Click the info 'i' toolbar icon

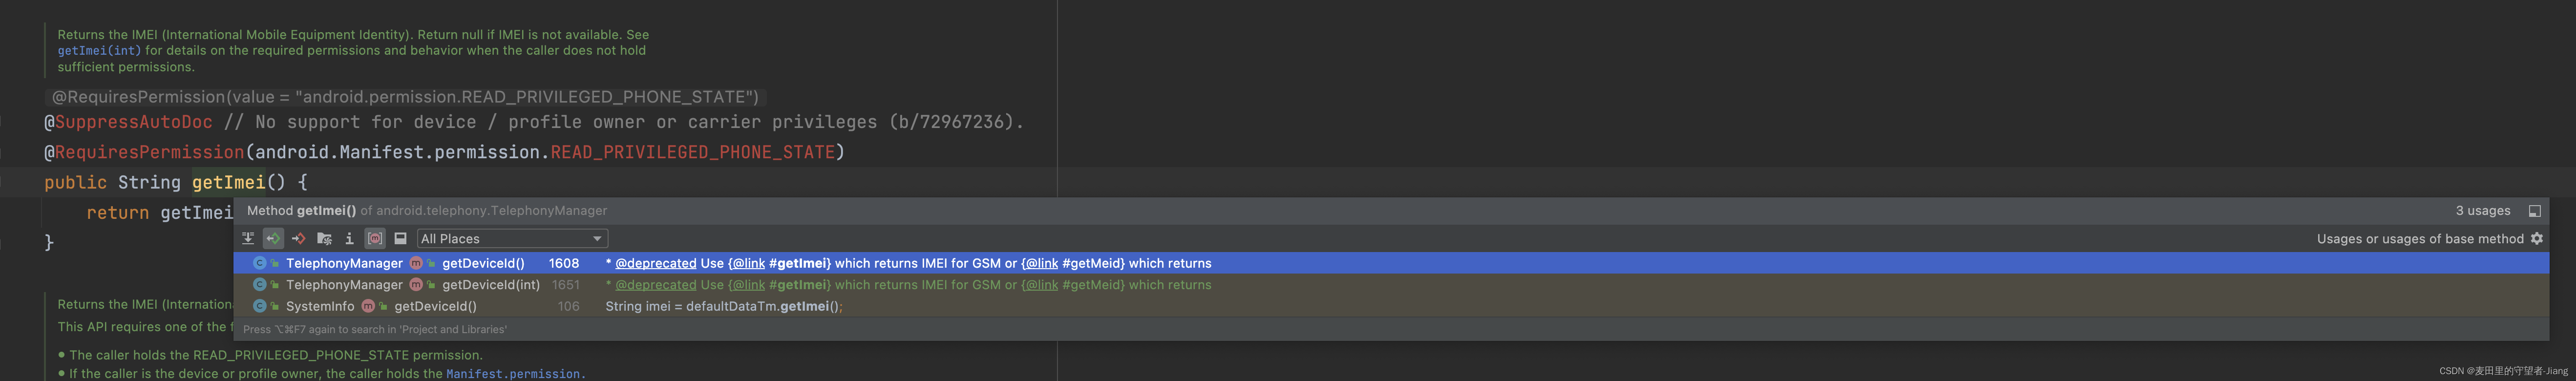[349, 239]
